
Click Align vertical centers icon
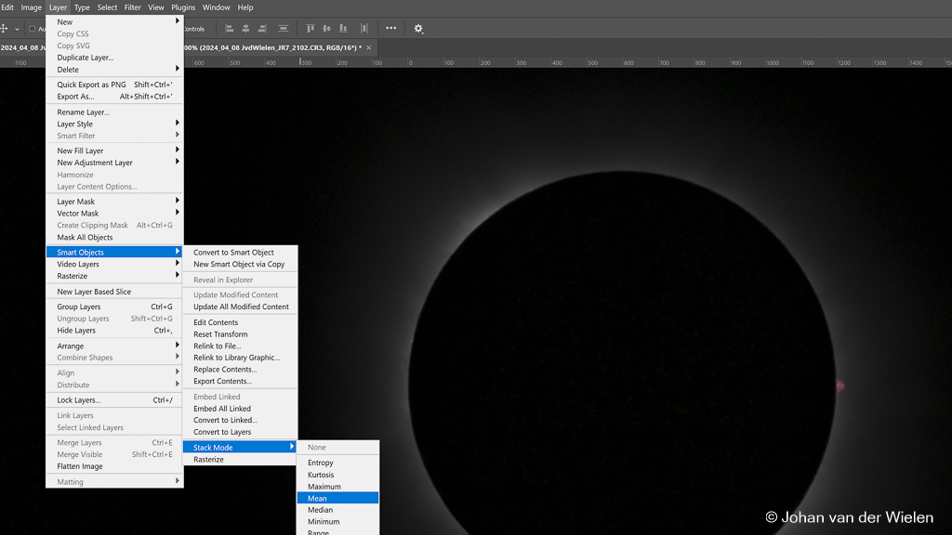[x=326, y=29]
